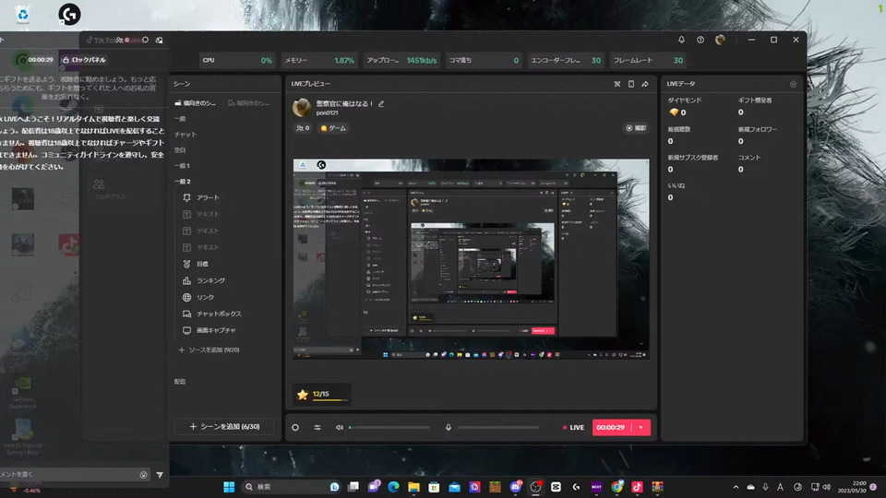This screenshot has width=886, height=498.
Task: Open the tools icon in LIVE preview header
Action: (x=617, y=84)
